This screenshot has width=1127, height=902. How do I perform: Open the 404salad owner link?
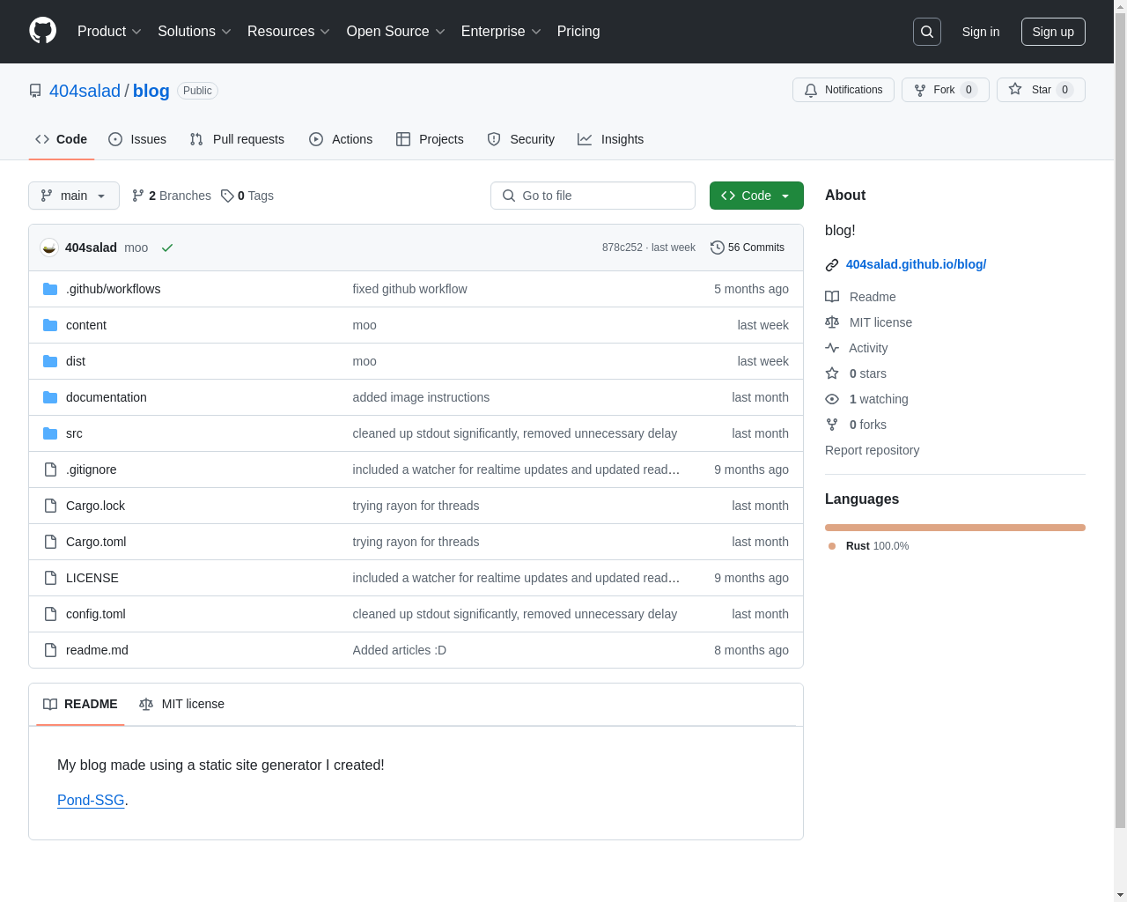click(85, 91)
